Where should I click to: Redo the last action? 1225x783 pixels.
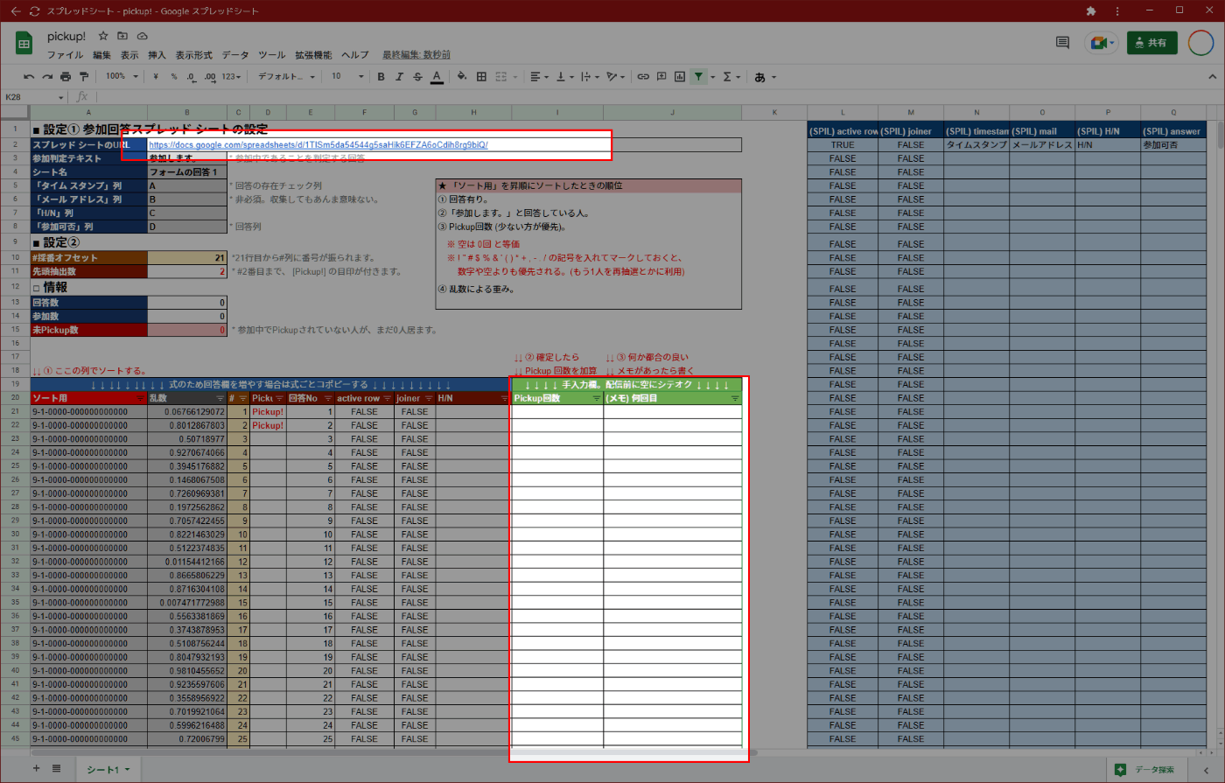pos(47,77)
